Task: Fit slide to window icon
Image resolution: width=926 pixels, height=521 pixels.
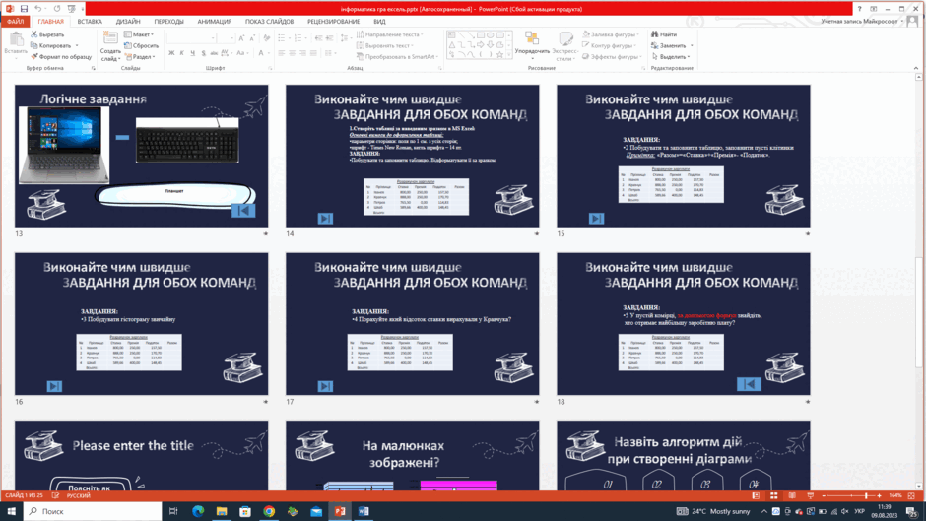Action: coord(911,496)
